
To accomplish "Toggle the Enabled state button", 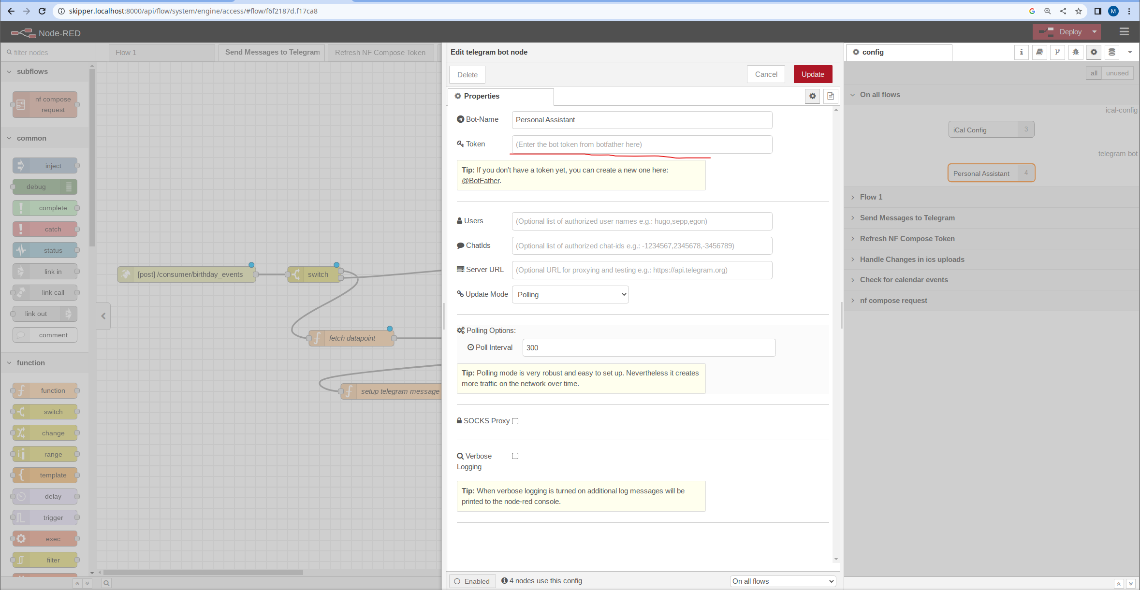I will (x=472, y=581).
